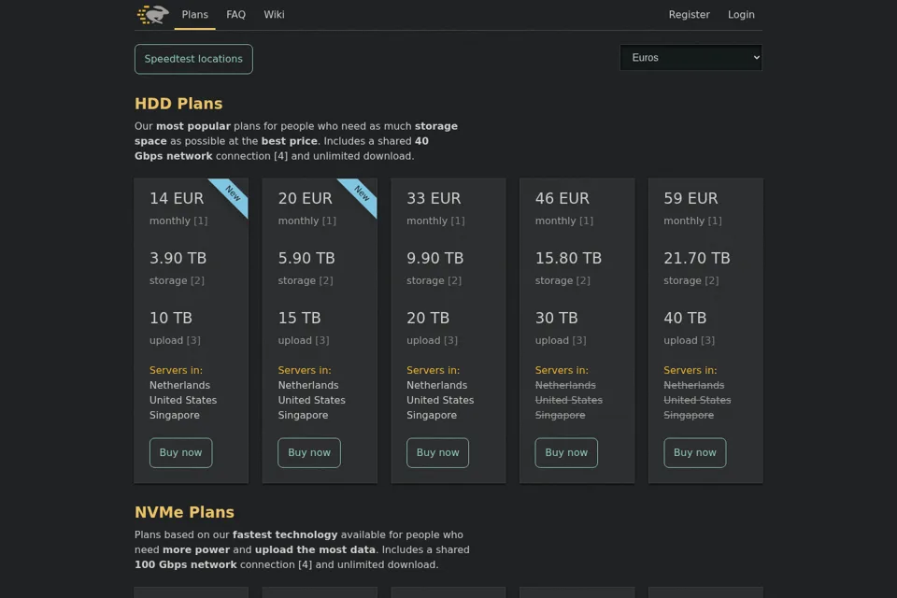Click the rabbit logo icon
Viewport: 897px width, 598px height.
tap(152, 14)
